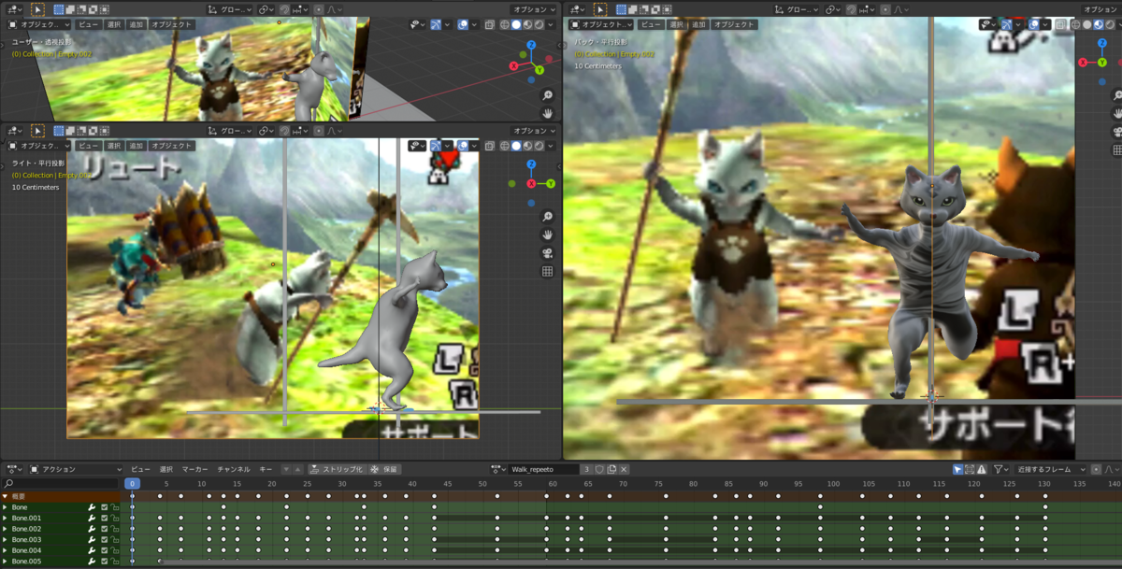Viewport: 1122px width, 569px height.
Task: Unlink the Walk_repeeto action with X
Action: (624, 469)
